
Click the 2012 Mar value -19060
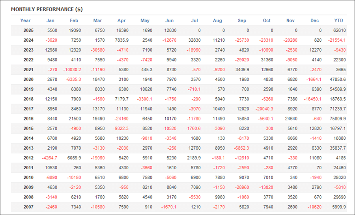98,158
